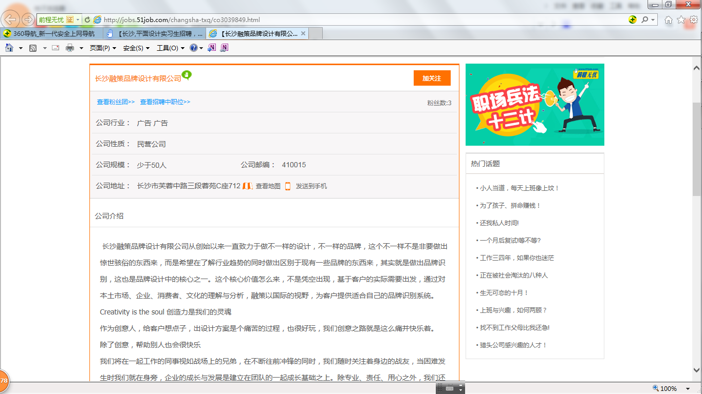The image size is (702, 394).
Task: Open the 长沙融策品牌设计有限公司 company title link
Action: click(x=138, y=78)
